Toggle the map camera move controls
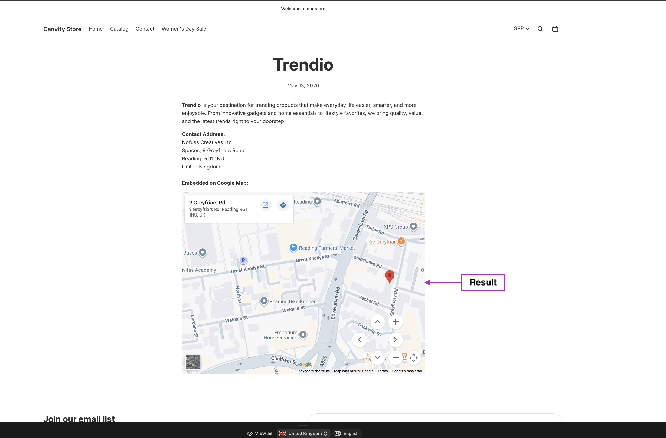The image size is (666, 438). (414, 357)
